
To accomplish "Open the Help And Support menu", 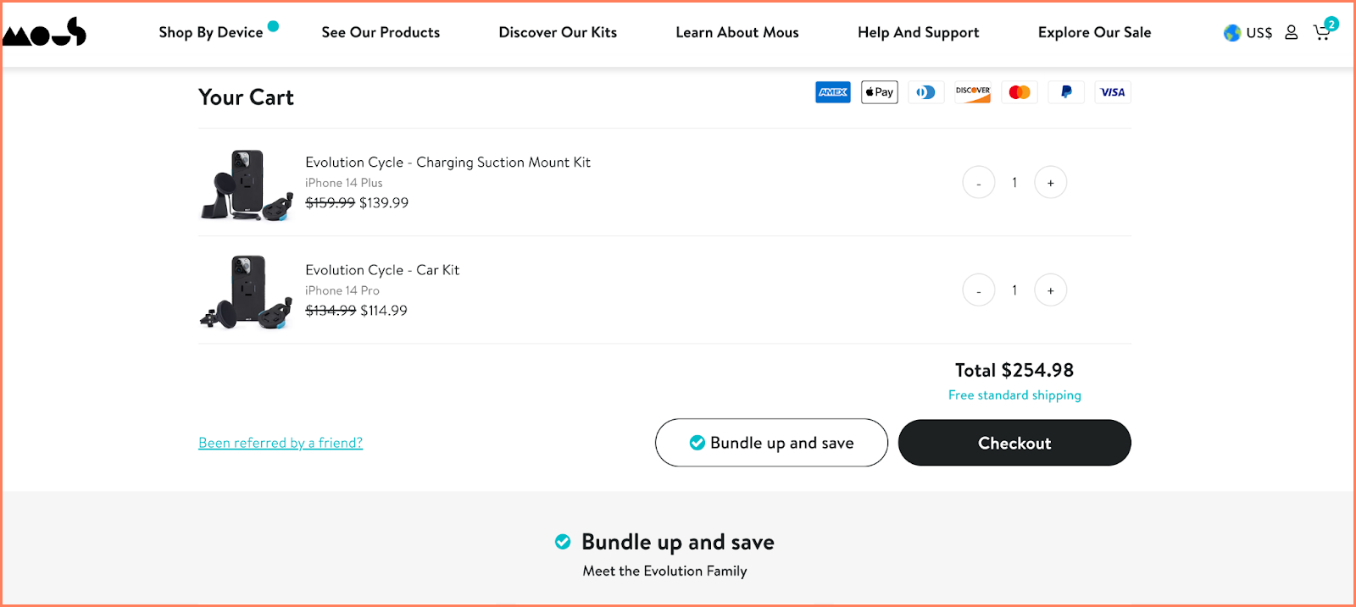I will tap(918, 32).
